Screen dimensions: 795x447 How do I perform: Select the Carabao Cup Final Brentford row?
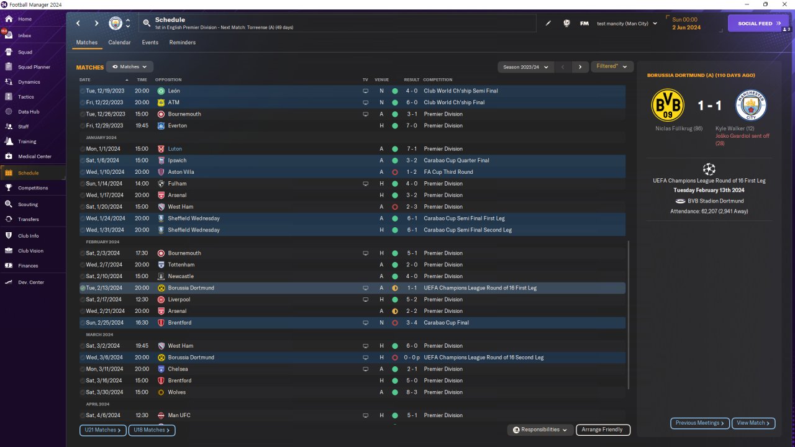[352, 323]
